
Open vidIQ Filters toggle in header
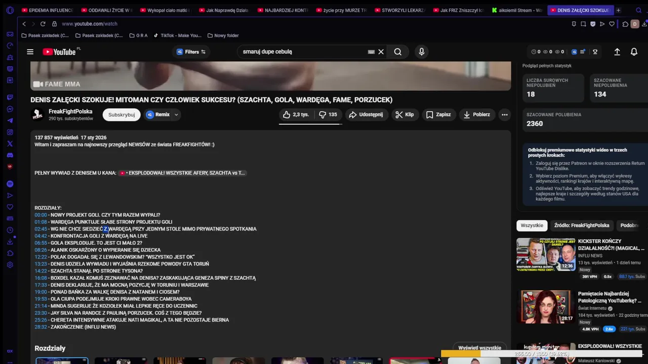click(x=191, y=52)
